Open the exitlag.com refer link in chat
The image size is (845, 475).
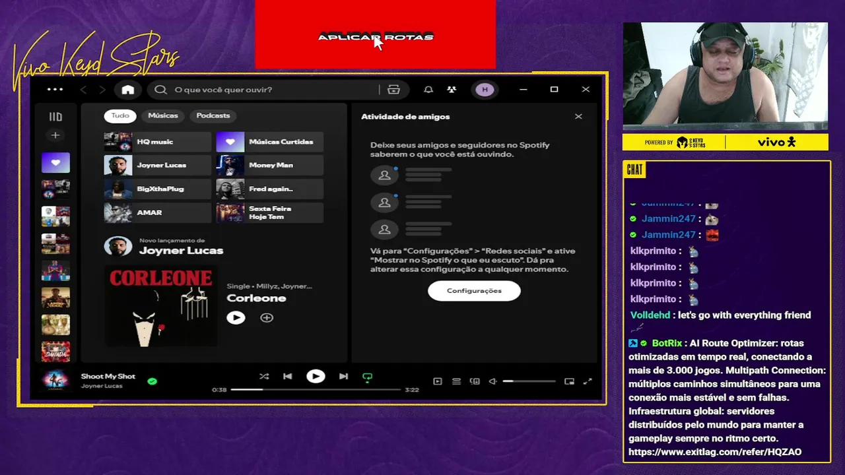tap(715, 452)
